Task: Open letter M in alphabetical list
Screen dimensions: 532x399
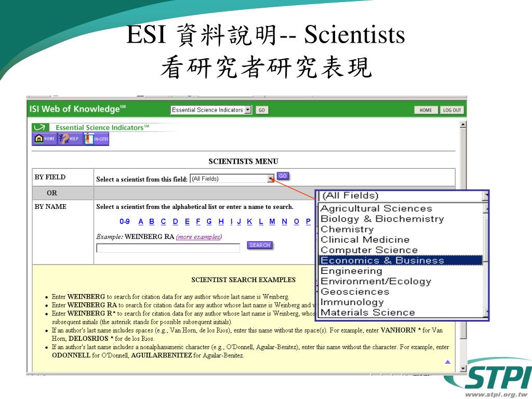Action: (272, 221)
